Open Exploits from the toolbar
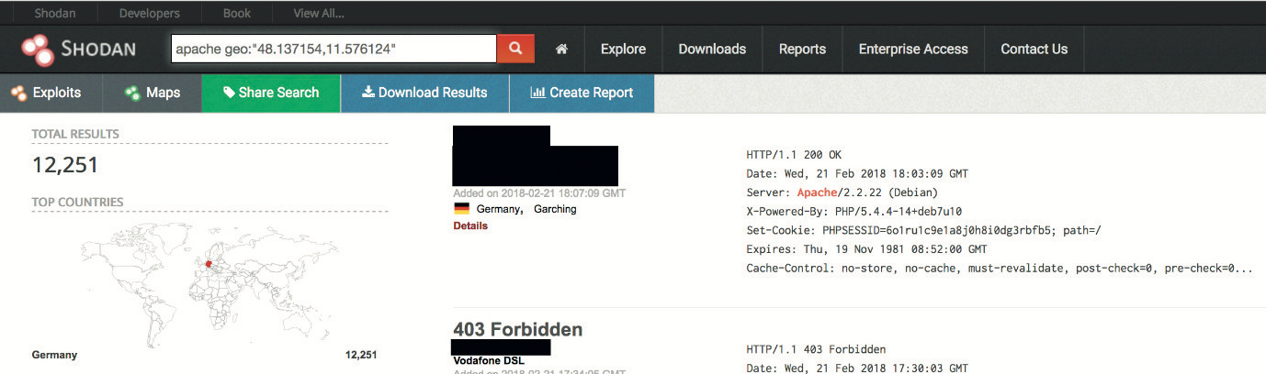This screenshot has height=374, width=1266. pos(46,93)
